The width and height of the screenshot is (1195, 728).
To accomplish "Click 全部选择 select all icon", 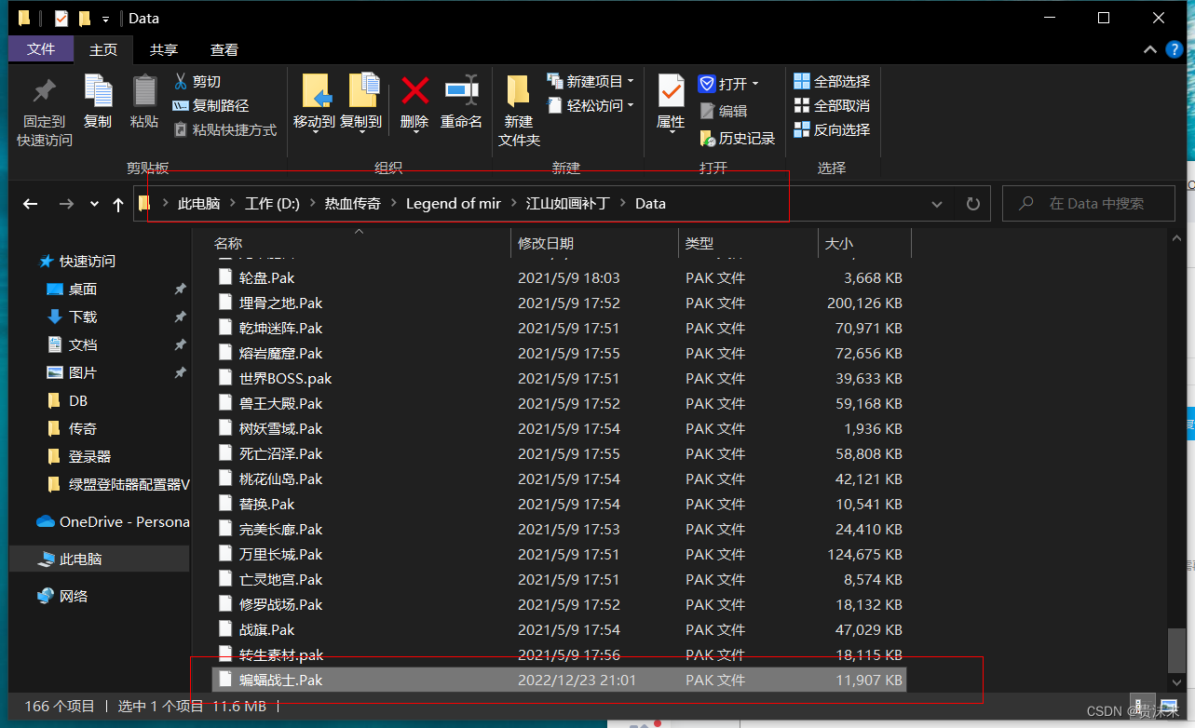I will point(802,82).
